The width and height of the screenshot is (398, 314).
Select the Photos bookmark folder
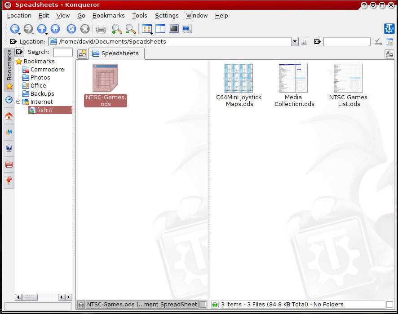[x=36, y=77]
